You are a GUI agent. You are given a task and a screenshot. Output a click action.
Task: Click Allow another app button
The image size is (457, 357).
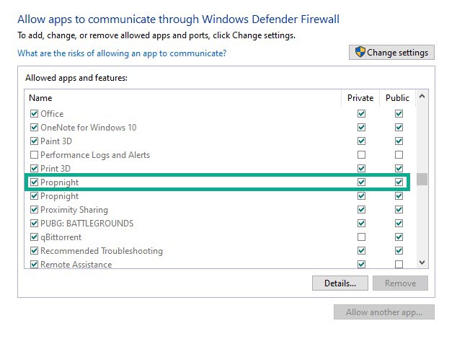point(384,312)
